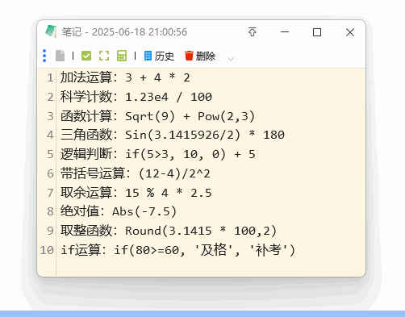
Task: Click line 带括号运算: (12-4)/2^2
Action: (x=136, y=173)
